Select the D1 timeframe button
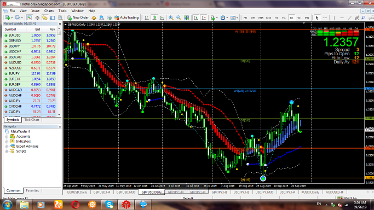Screen dimensions: 374x210 pos(291,18)
